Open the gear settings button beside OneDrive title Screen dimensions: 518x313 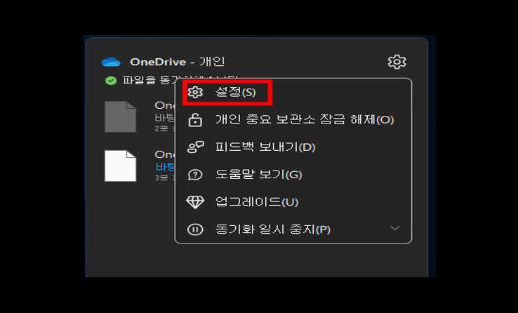[x=397, y=62]
